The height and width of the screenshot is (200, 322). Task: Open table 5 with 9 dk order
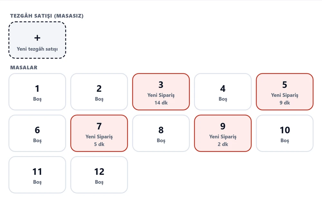coord(285,92)
